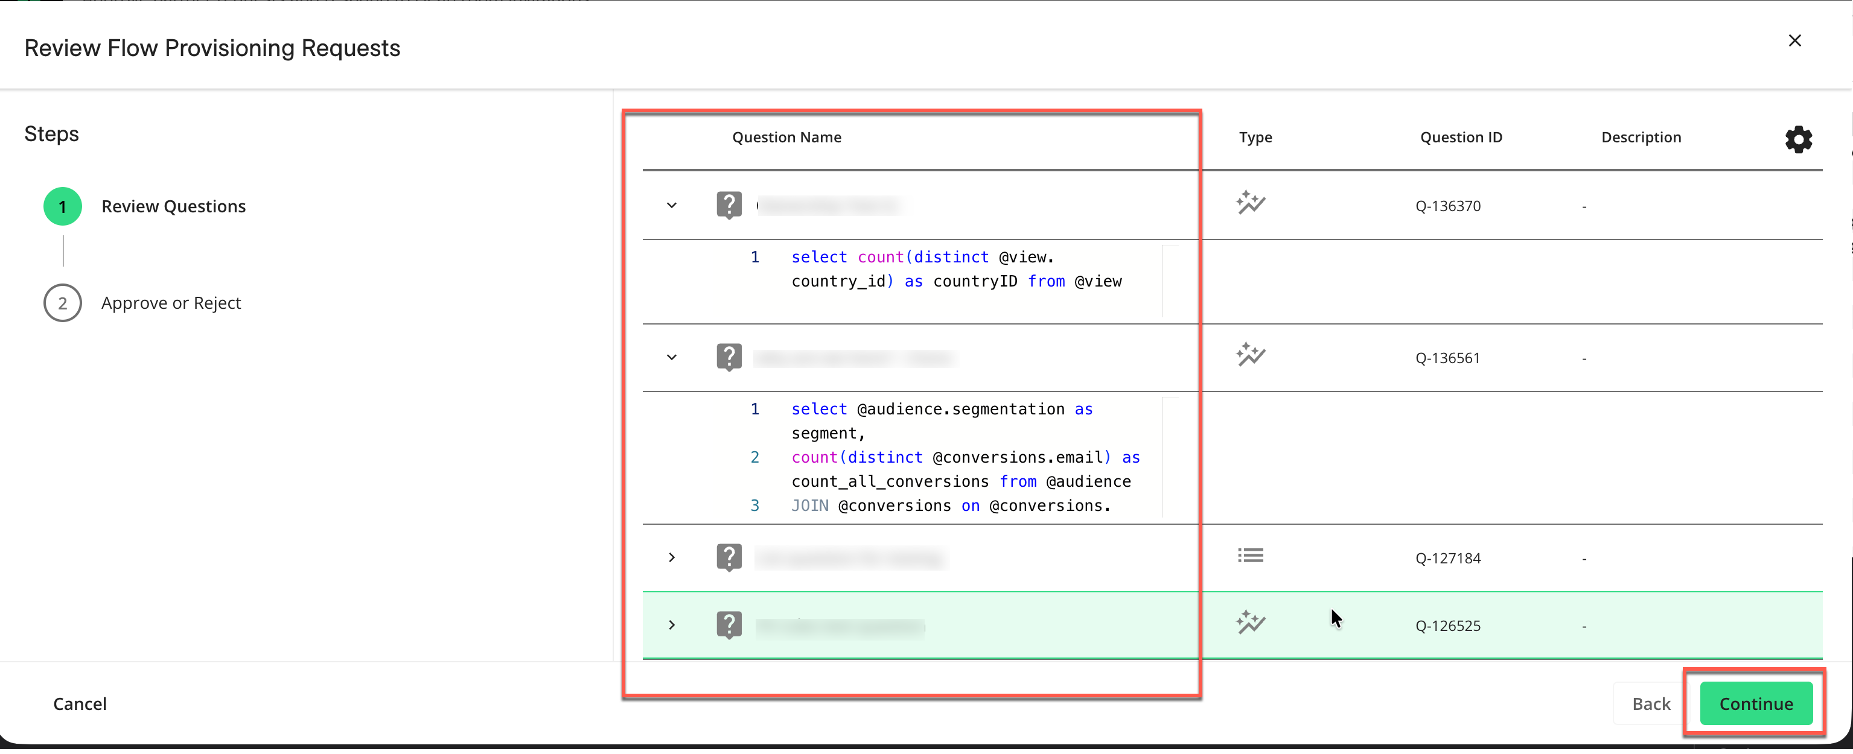1853x754 pixels.
Task: Sort by Question Name column header
Action: [x=786, y=138]
